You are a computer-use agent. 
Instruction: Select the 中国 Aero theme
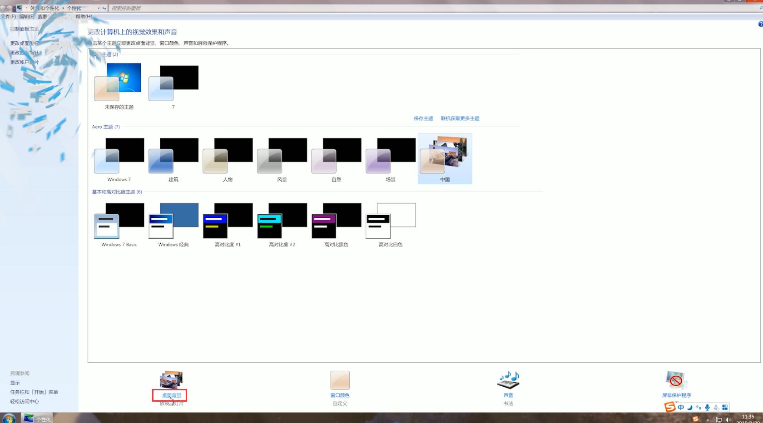[x=445, y=159]
